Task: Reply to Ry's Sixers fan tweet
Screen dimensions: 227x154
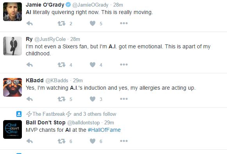Action: (30, 65)
